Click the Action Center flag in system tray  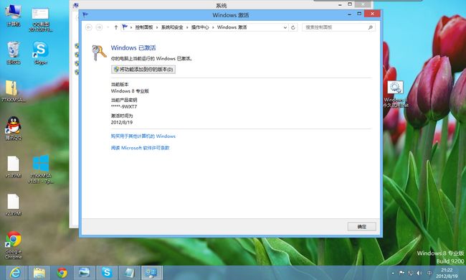[401, 273]
